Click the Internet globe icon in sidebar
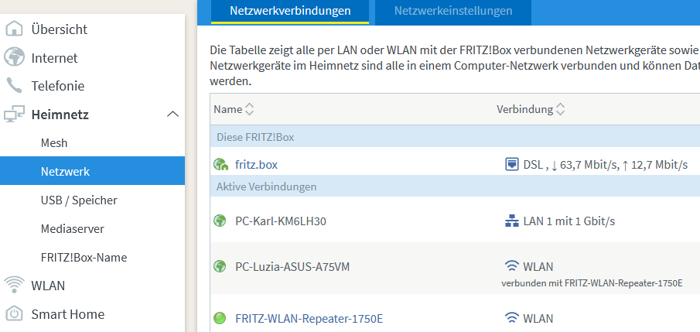Image resolution: width=700 pixels, height=332 pixels. [14, 57]
